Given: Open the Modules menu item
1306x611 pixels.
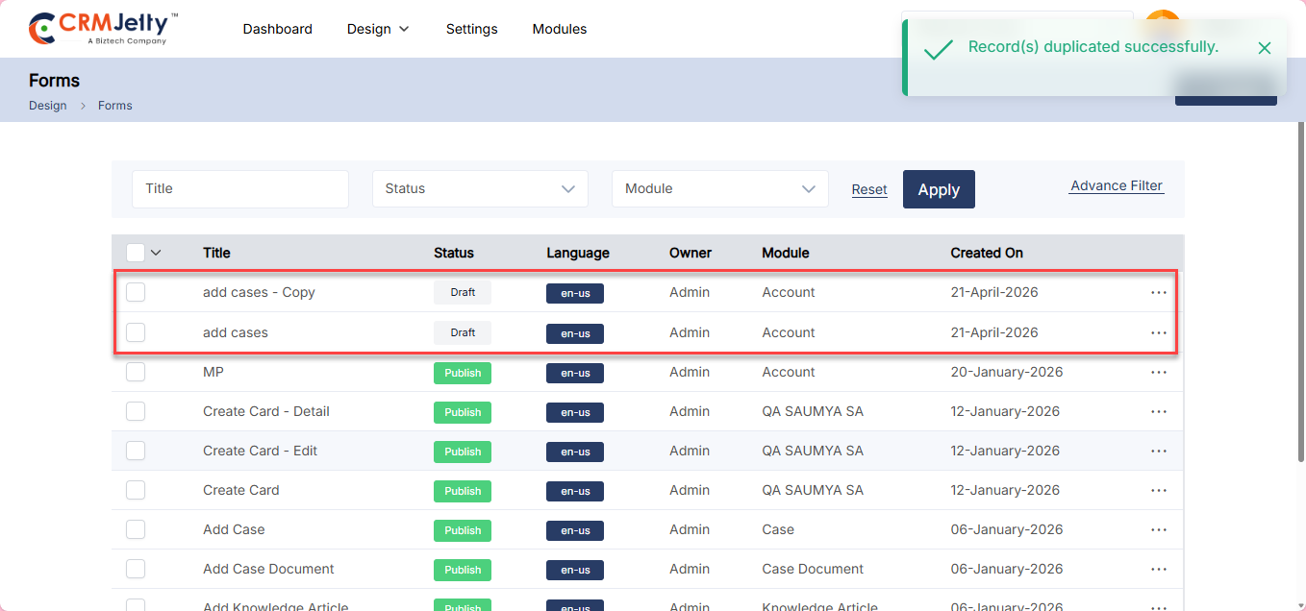Looking at the screenshot, I should click(559, 29).
